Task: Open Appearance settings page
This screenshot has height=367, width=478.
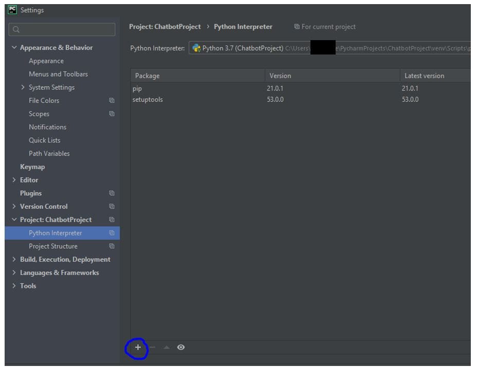Action: point(46,61)
